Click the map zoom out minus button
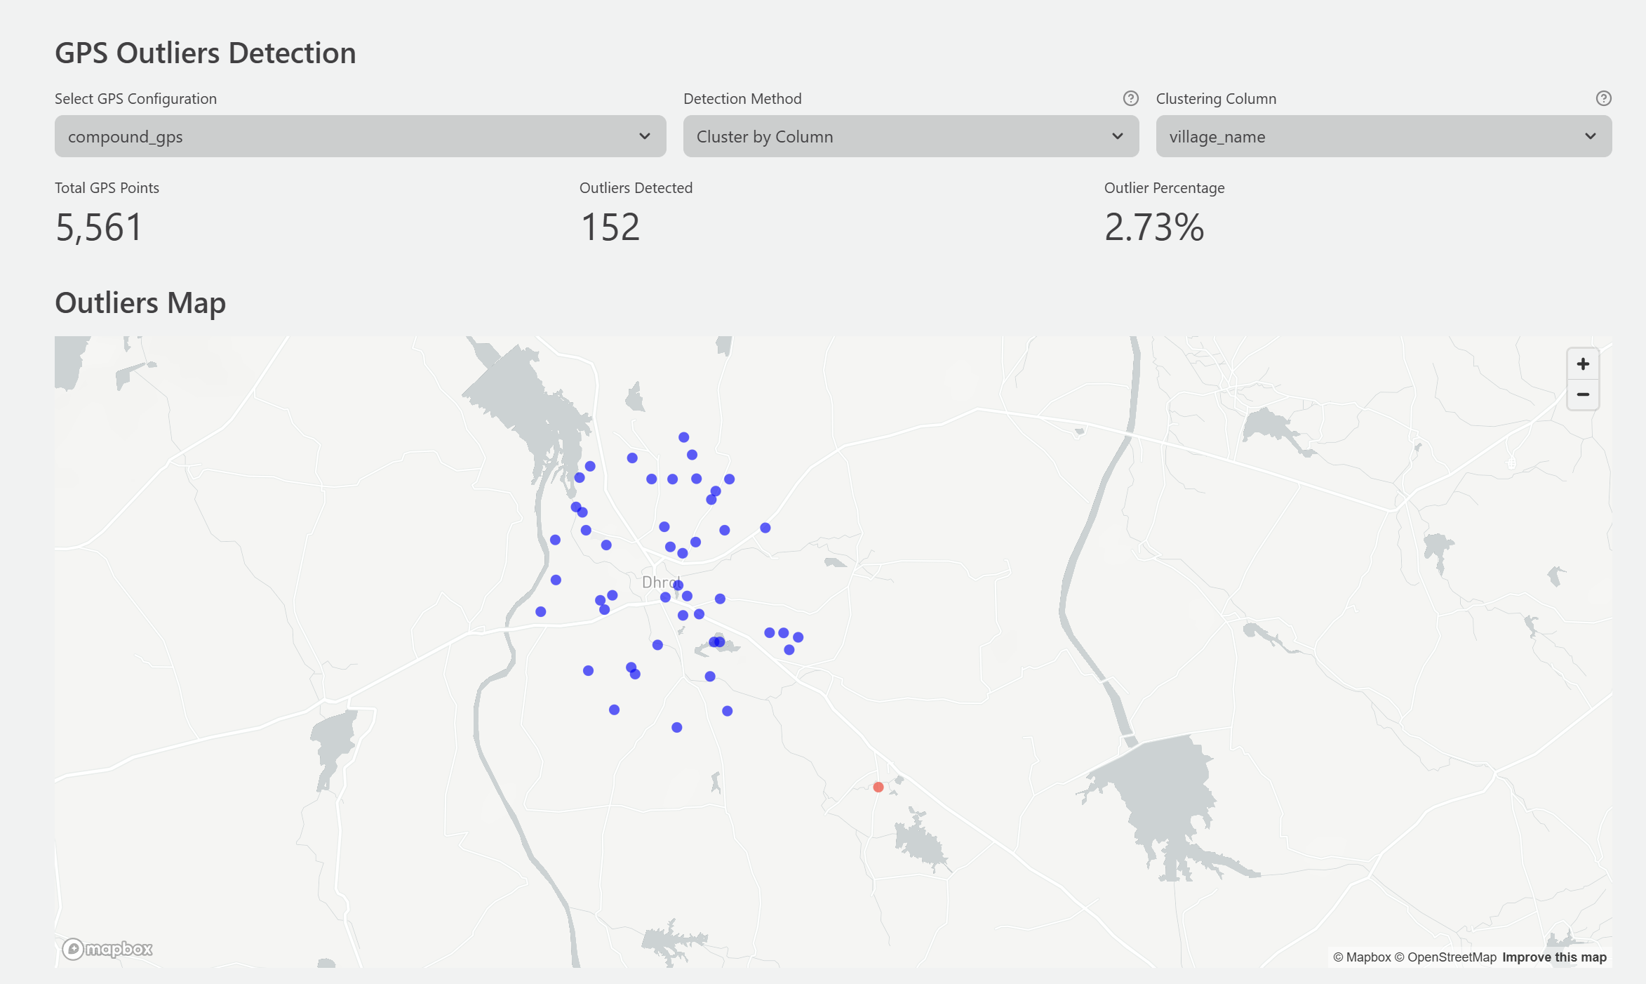1646x984 pixels. (x=1583, y=394)
